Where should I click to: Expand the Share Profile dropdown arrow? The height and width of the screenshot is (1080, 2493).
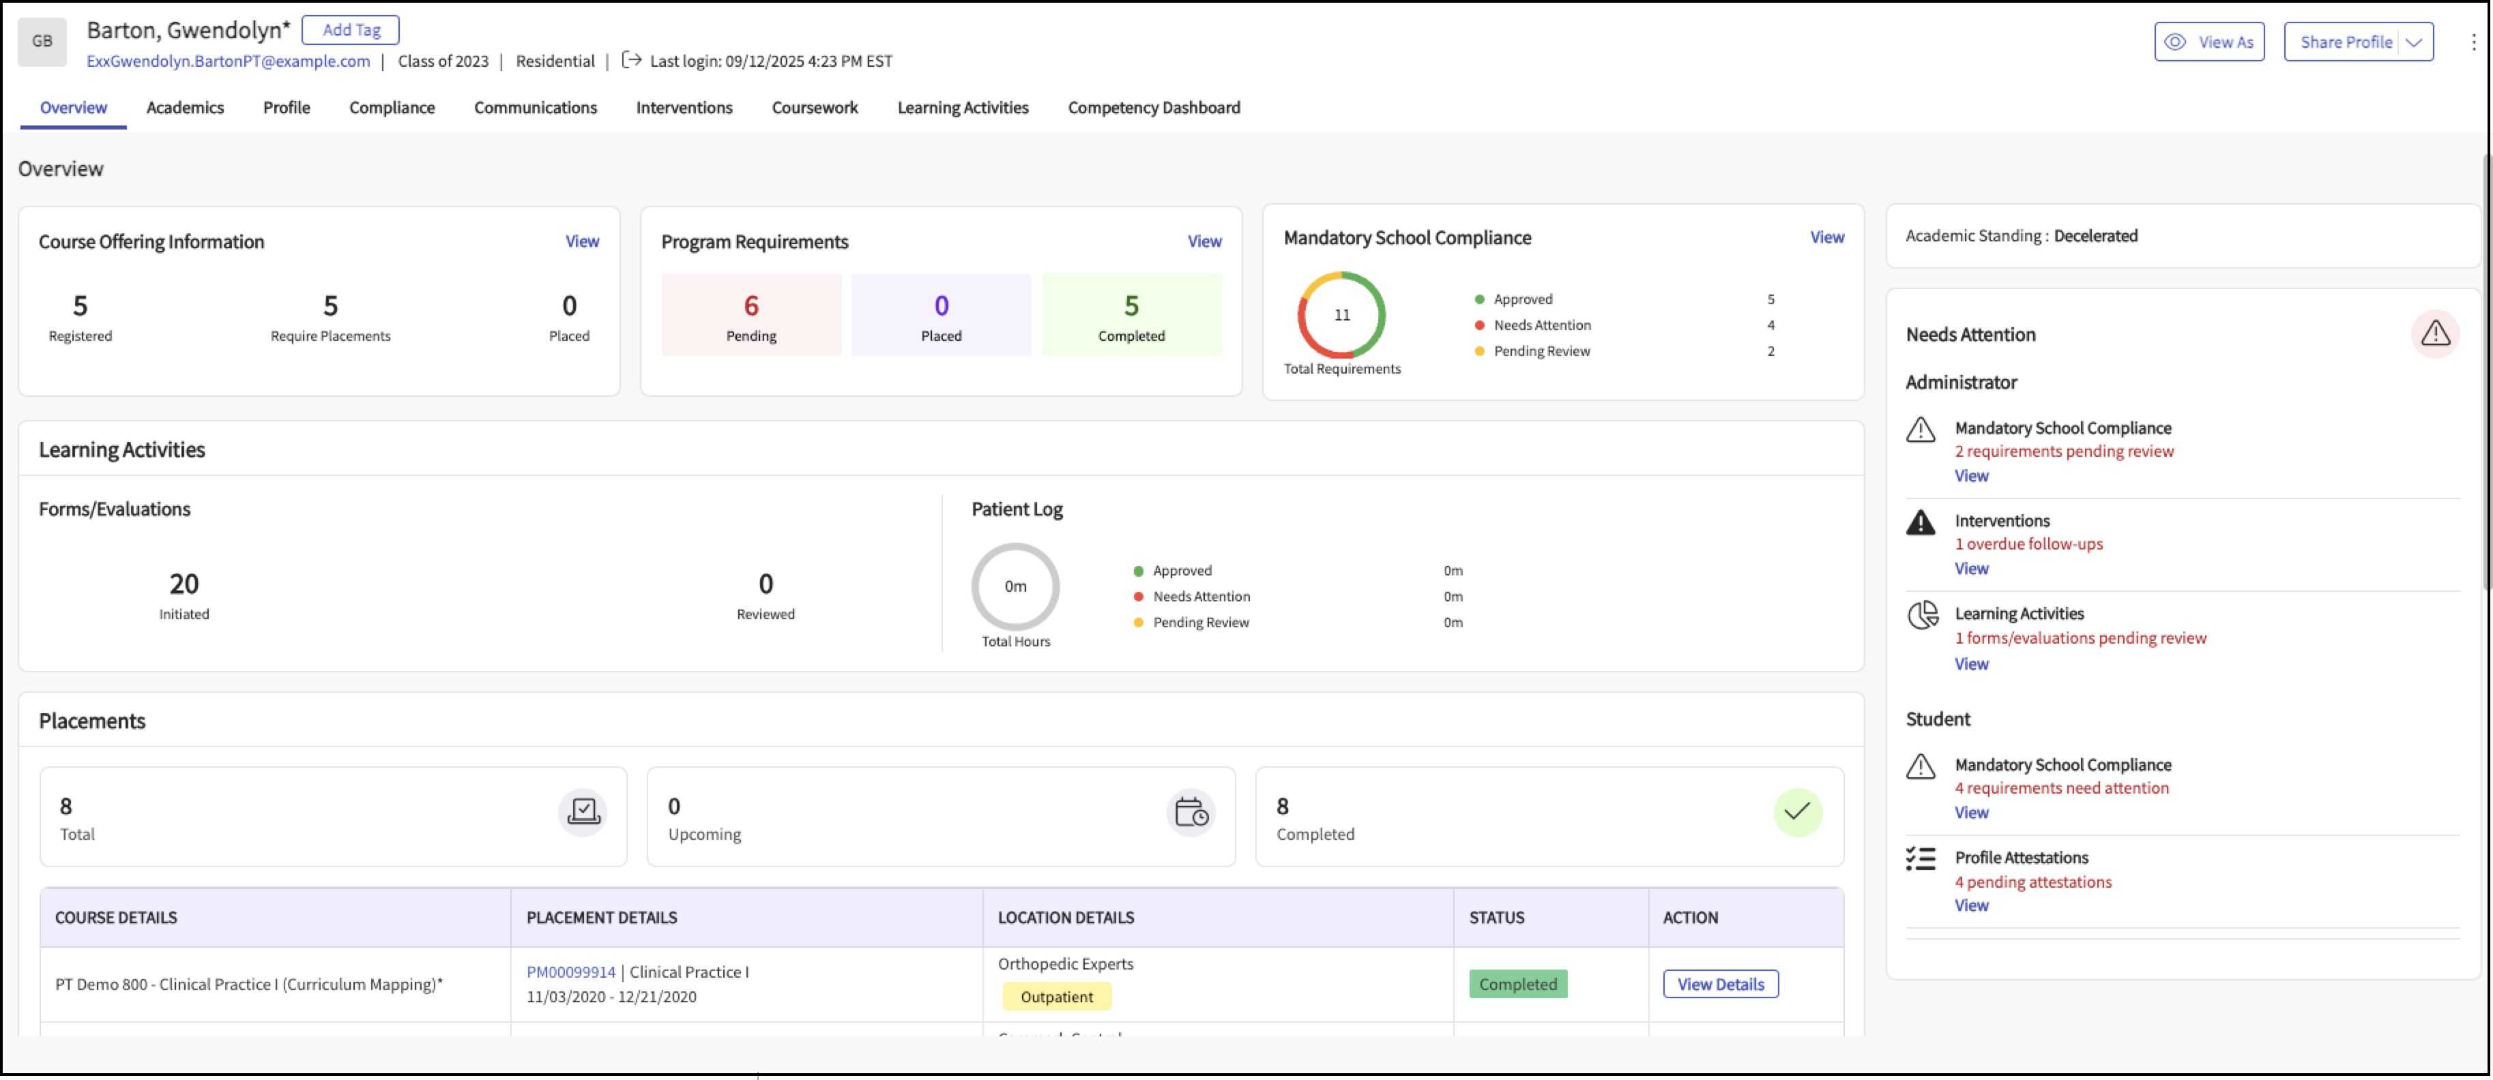pyautogui.click(x=2415, y=42)
